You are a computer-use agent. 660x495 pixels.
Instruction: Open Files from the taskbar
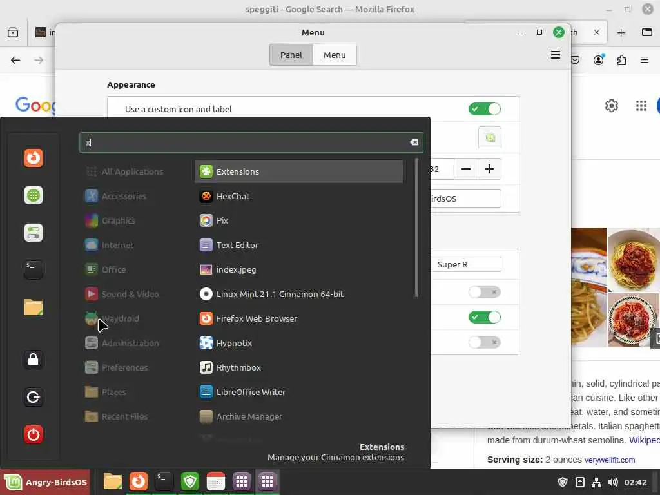tap(113, 481)
